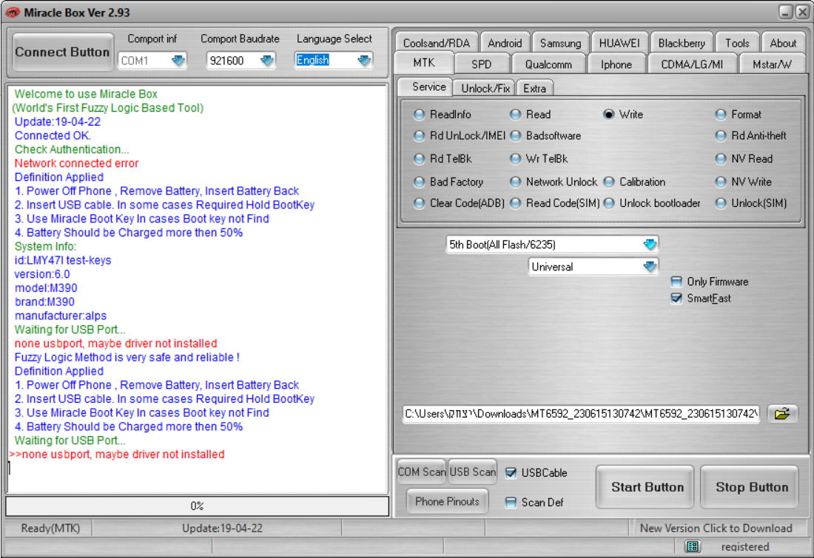The height and width of the screenshot is (558, 814).
Task: Select the Rd TelBk radio option
Action: tap(419, 159)
